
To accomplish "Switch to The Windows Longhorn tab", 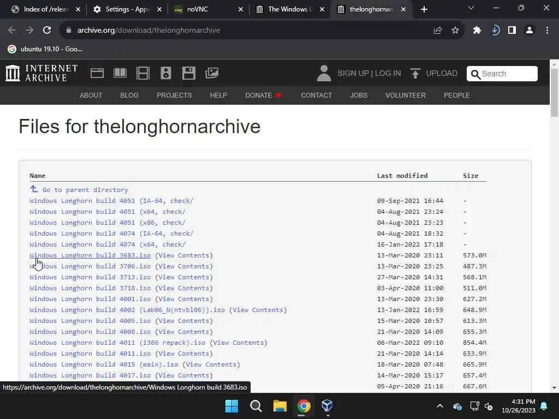I will point(289,9).
